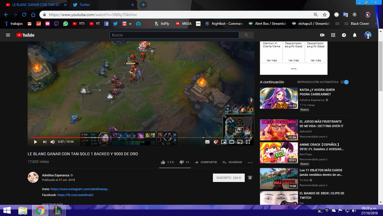The height and width of the screenshot is (216, 383).
Task: Click the YouTube search magnifier button
Action: pyautogui.click(x=246, y=35)
